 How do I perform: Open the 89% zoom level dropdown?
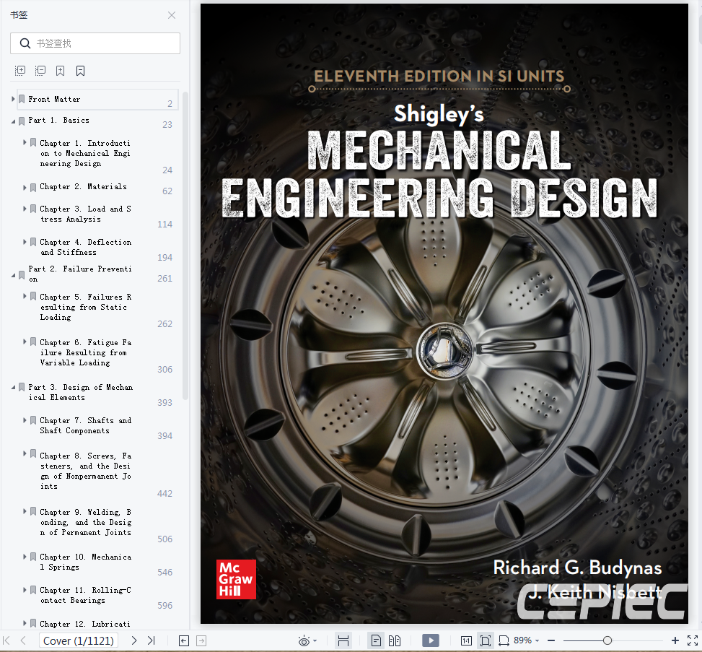[x=538, y=640]
